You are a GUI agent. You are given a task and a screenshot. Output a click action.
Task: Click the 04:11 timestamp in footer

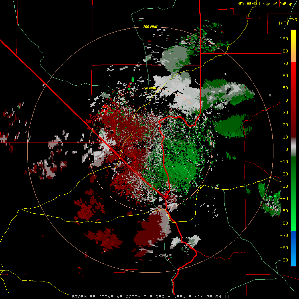coord(223,297)
